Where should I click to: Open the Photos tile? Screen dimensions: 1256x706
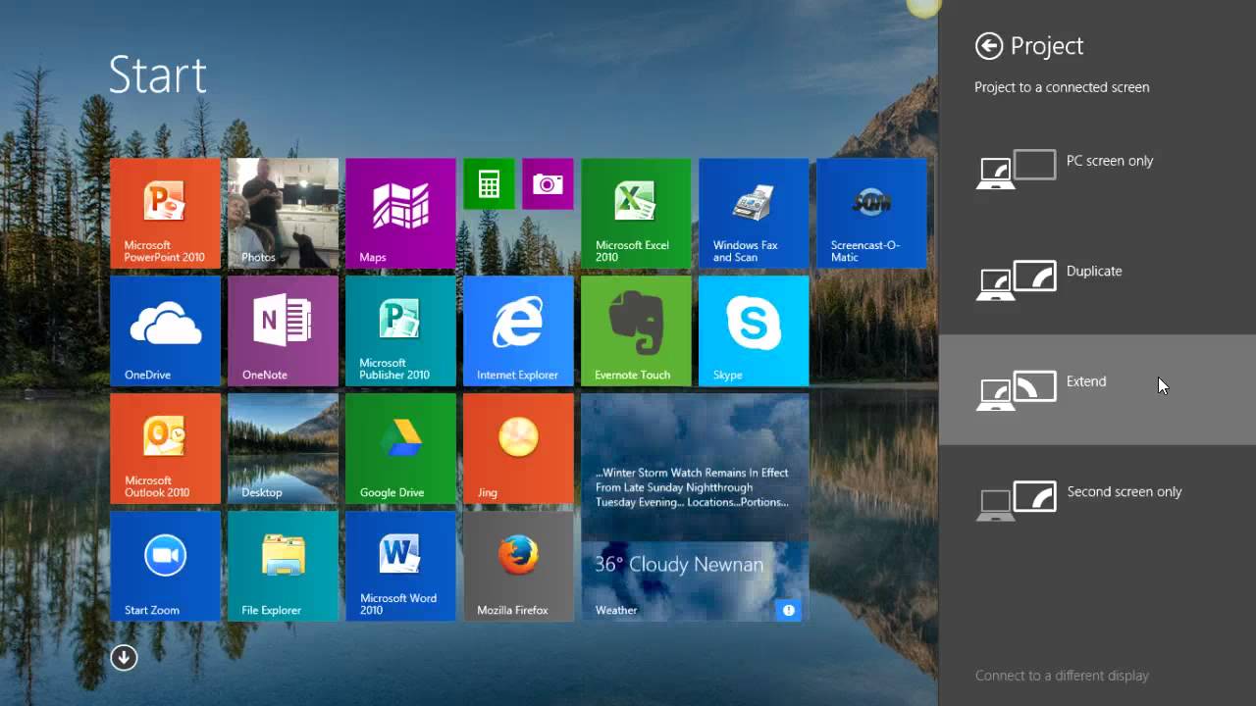[x=283, y=213]
